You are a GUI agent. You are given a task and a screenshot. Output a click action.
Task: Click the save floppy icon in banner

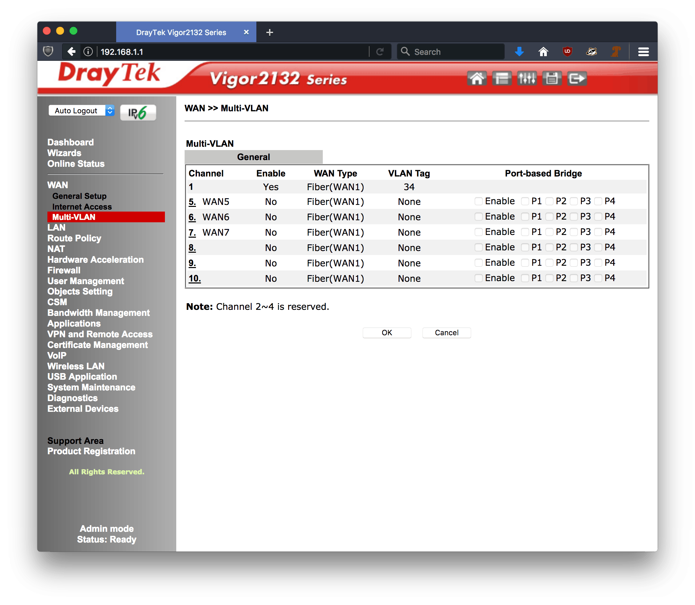coord(551,78)
